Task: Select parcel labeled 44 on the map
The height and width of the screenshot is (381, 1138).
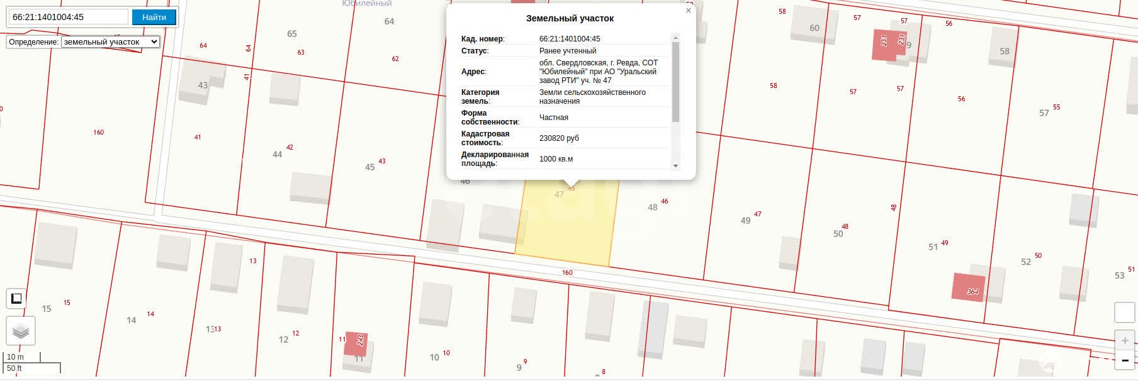Action: [277, 155]
